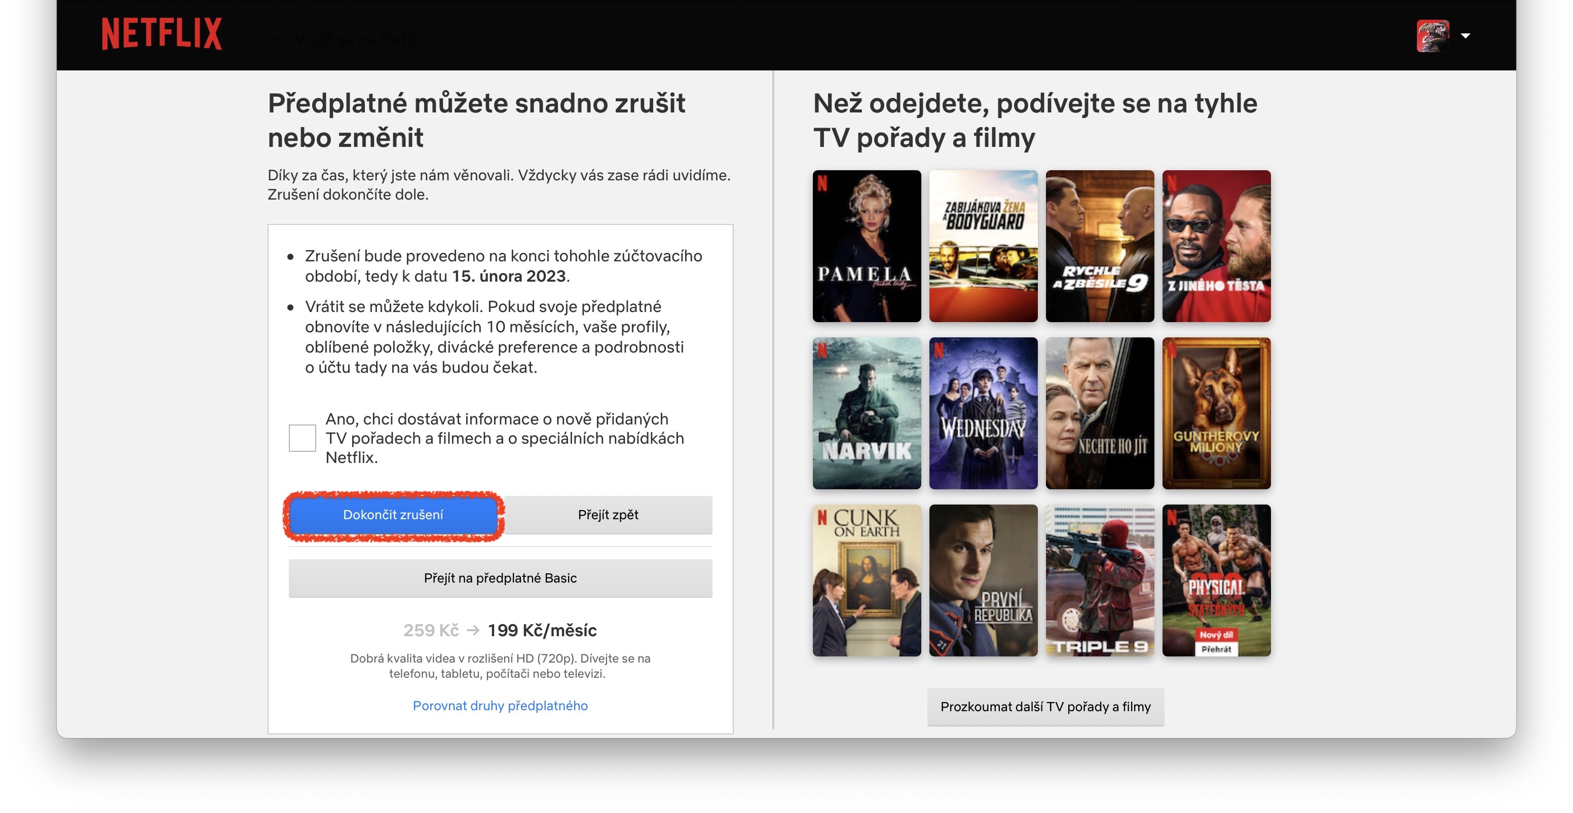Image resolution: width=1573 pixels, height=813 pixels.
Task: Expand the profile dropdown arrow
Action: (x=1465, y=36)
